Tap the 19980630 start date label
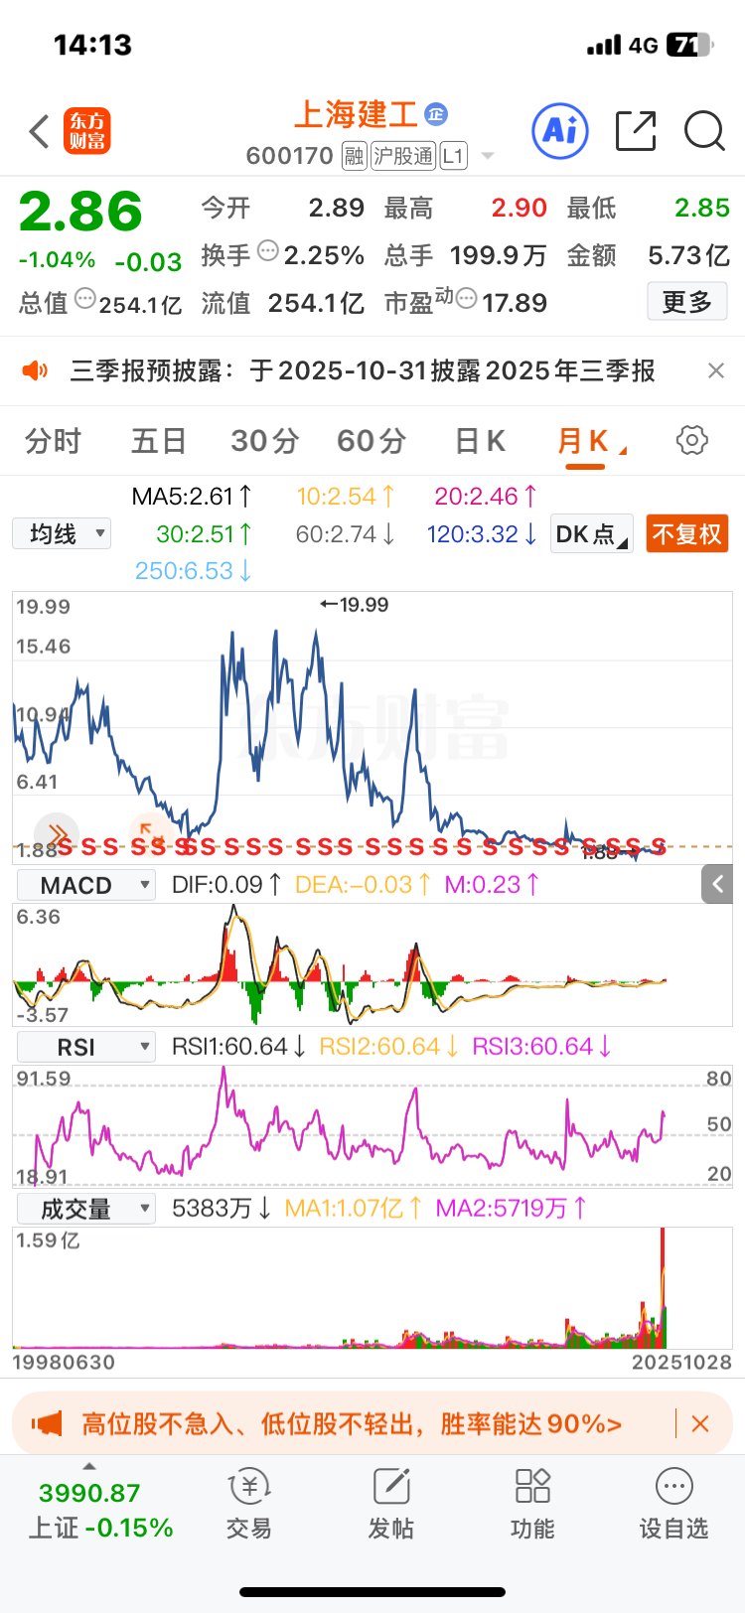The image size is (745, 1613). point(64,1363)
